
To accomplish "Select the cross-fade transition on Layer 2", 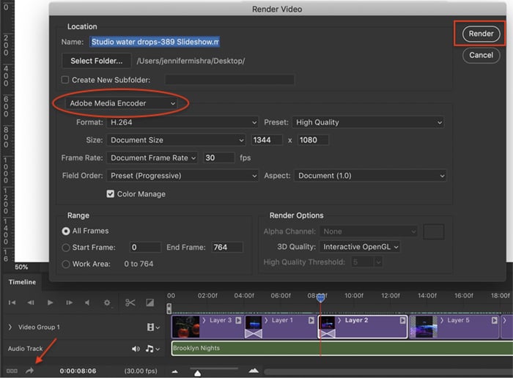I will point(328,333).
